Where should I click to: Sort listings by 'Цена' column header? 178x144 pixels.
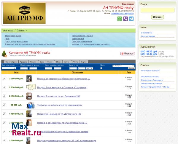[x=16, y=72]
